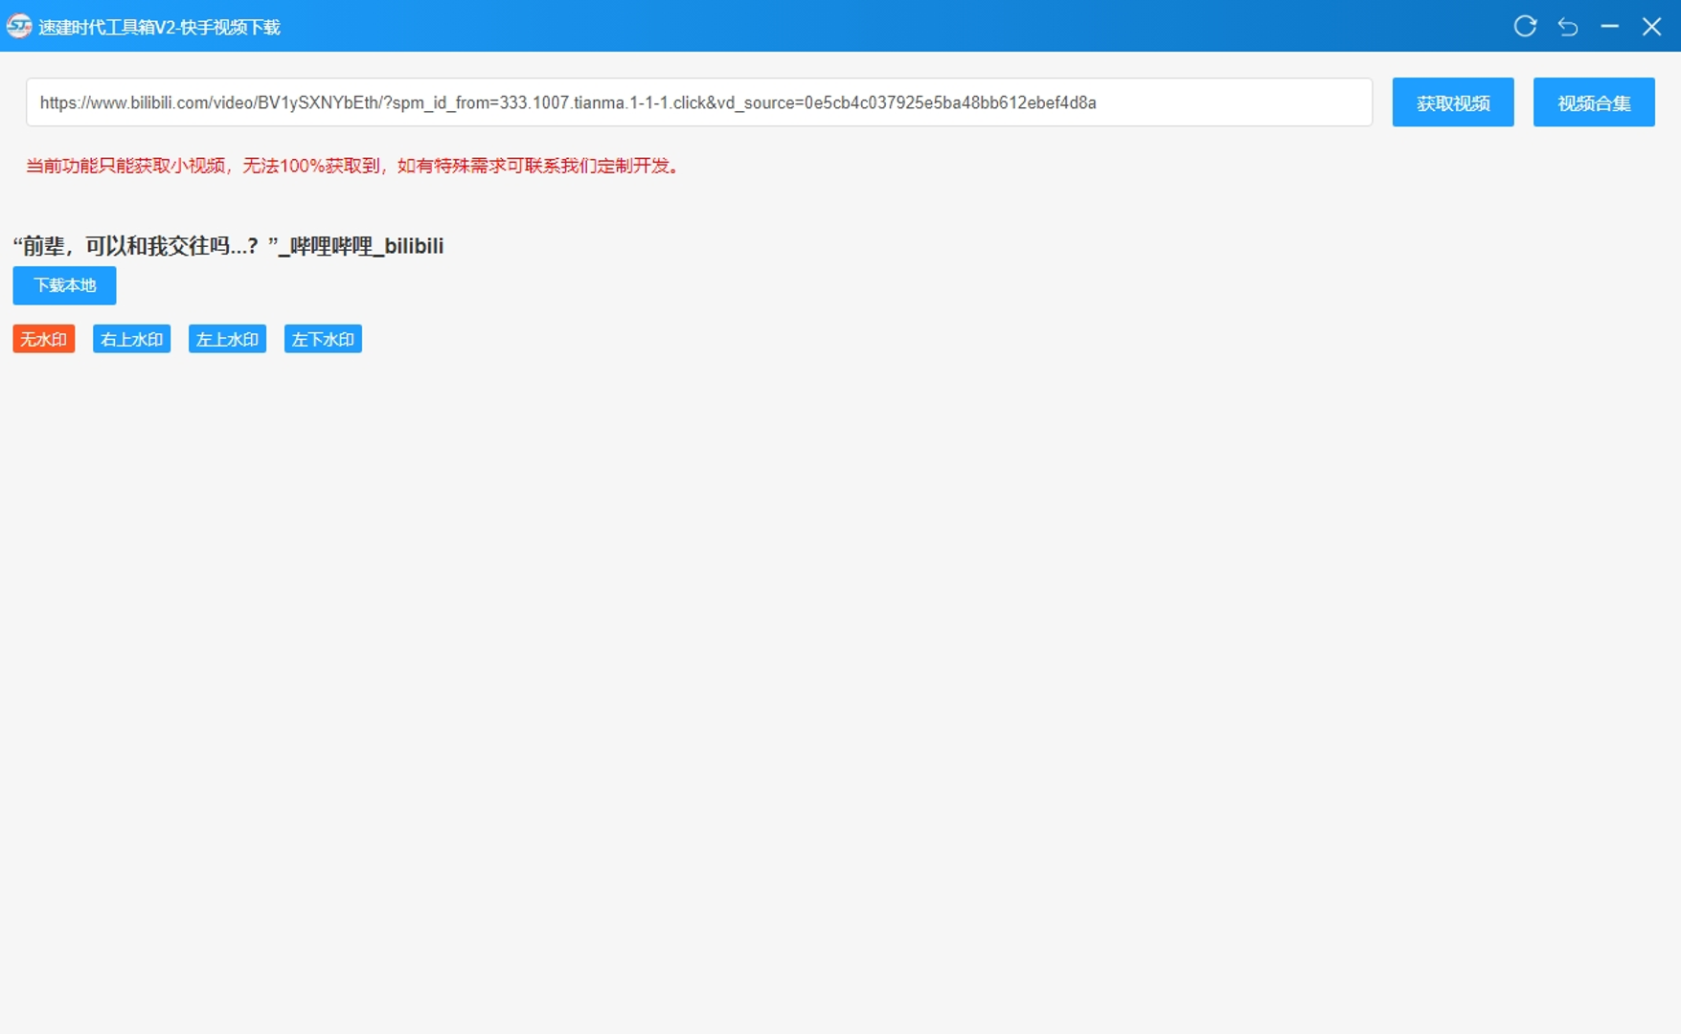The width and height of the screenshot is (1681, 1034).
Task: Click the red notice text about 小视频
Action: click(x=352, y=166)
